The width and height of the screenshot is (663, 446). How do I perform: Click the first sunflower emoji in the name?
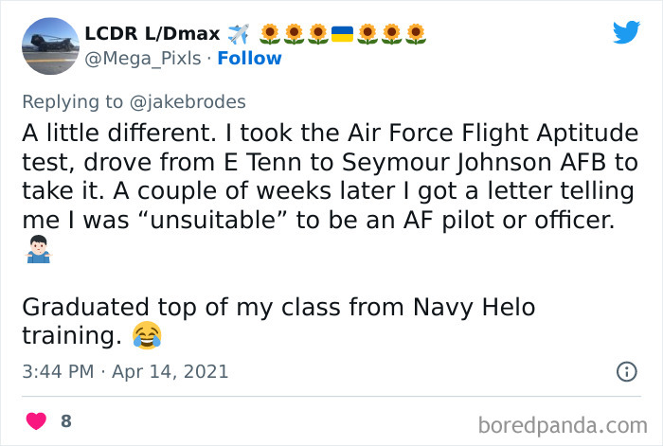click(x=270, y=35)
